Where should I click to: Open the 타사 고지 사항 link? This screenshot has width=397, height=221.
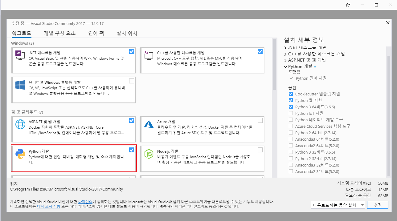[x=48, y=207]
